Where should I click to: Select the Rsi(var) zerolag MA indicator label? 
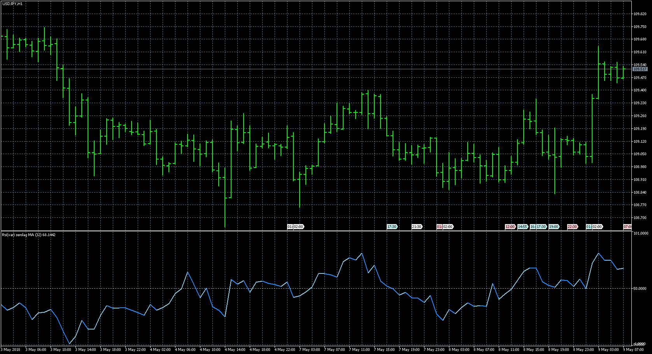(29, 235)
